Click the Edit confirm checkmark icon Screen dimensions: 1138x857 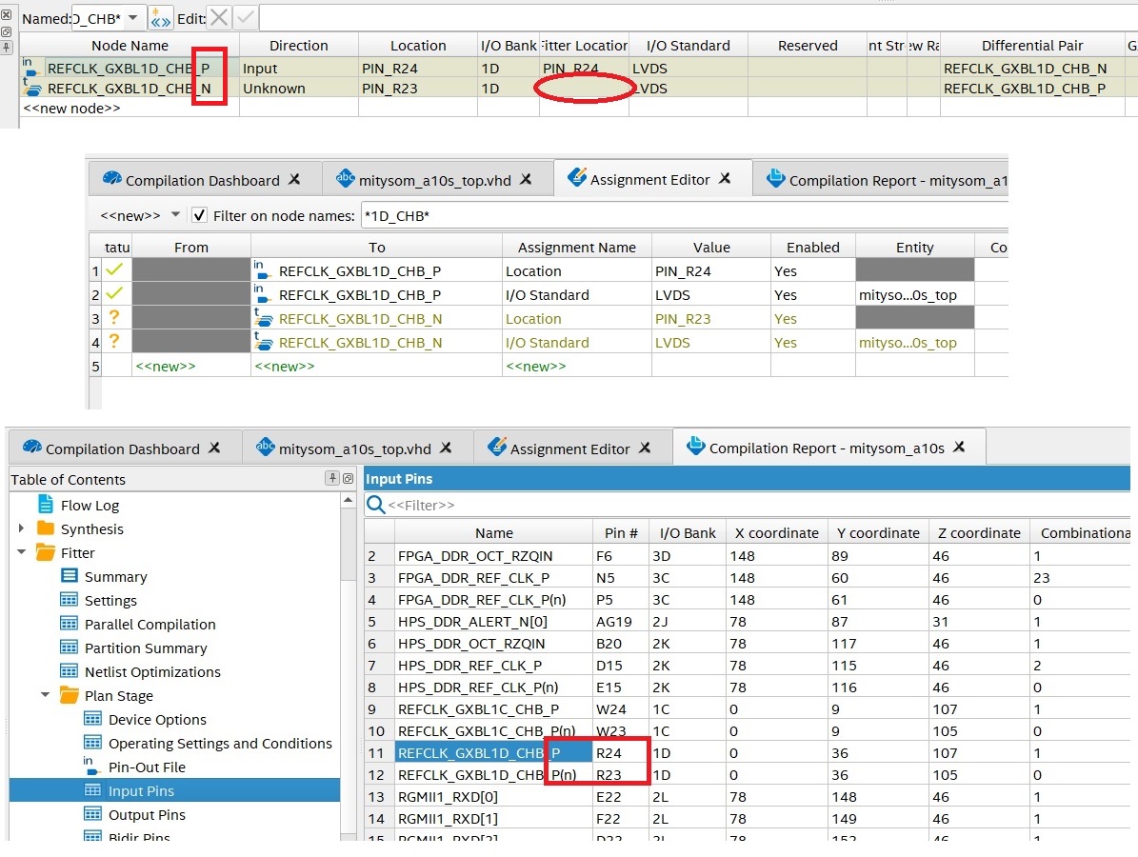coord(245,18)
